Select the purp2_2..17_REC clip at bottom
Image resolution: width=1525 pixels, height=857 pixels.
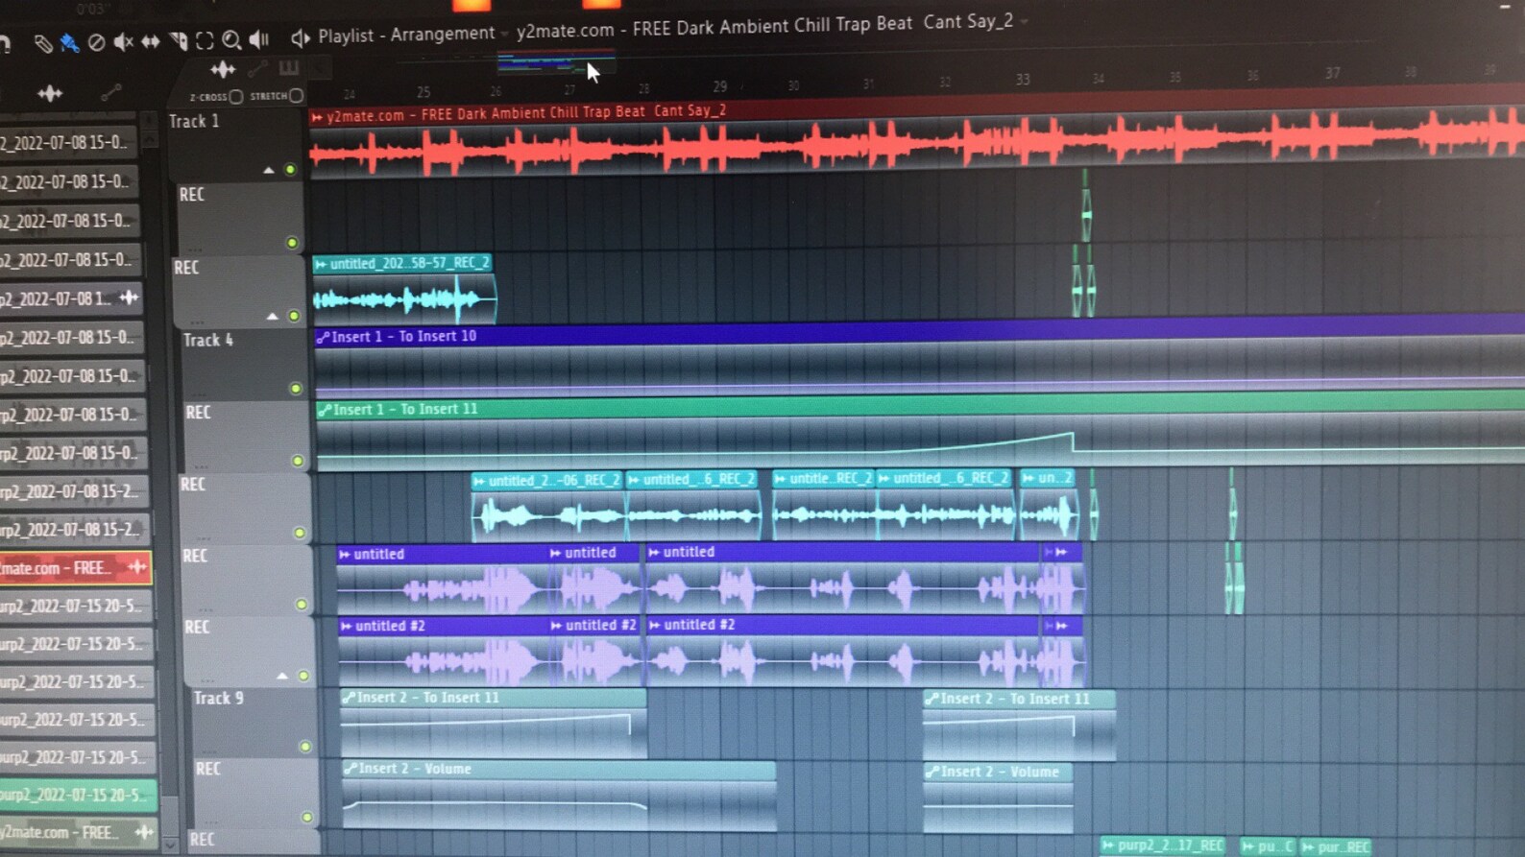click(x=1164, y=845)
